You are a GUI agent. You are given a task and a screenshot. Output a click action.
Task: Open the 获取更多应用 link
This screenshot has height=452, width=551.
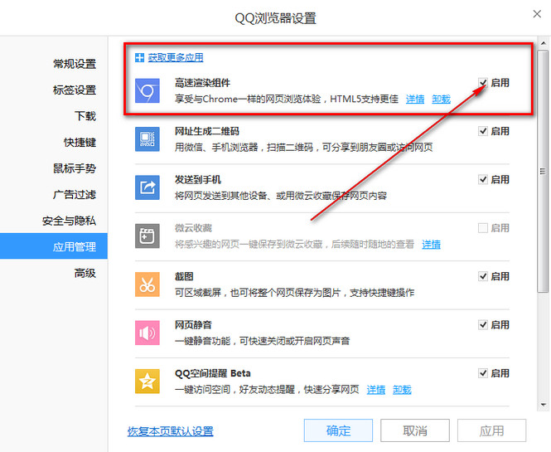176,58
